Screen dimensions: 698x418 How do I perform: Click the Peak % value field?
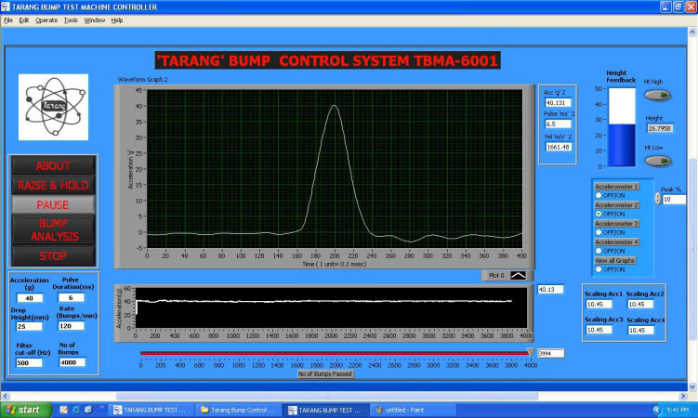(x=674, y=199)
